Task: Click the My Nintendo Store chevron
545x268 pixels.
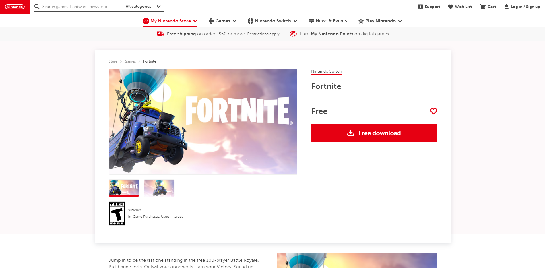Action: point(195,21)
